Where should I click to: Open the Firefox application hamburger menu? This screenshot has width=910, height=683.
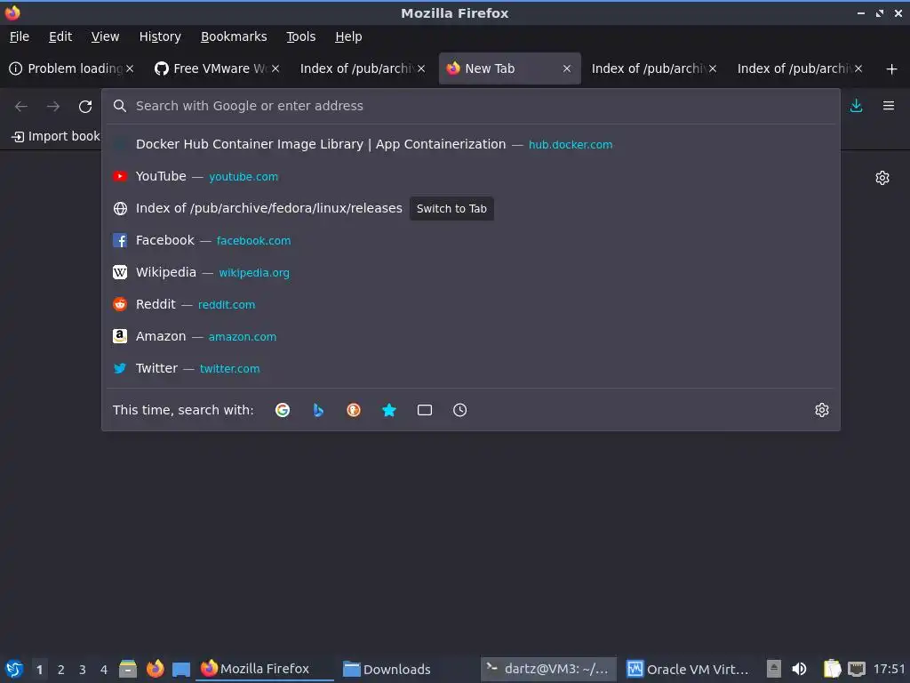(x=889, y=106)
